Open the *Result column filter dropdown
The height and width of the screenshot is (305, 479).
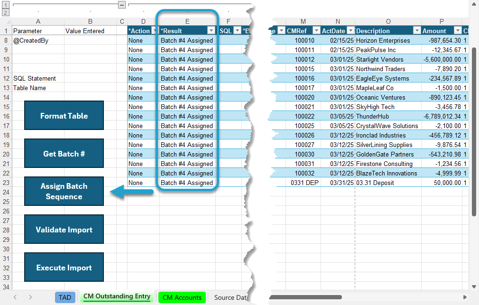tap(211, 30)
